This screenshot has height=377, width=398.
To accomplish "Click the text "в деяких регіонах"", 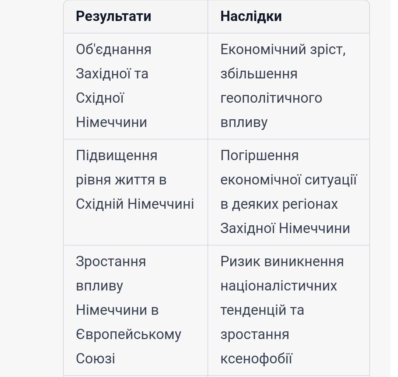I will (279, 204).
